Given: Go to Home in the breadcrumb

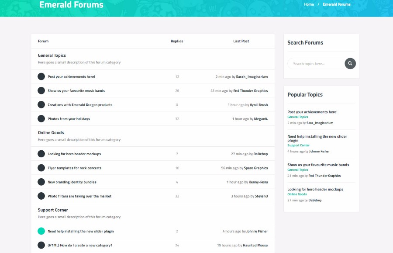Looking at the screenshot, I should point(309,4).
